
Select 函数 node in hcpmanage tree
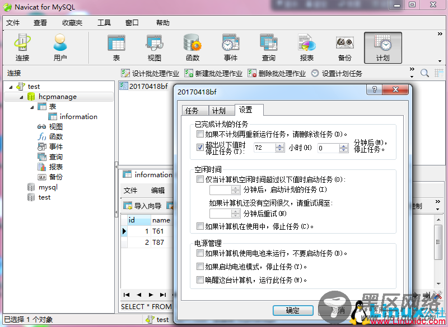pyautogui.click(x=50, y=136)
